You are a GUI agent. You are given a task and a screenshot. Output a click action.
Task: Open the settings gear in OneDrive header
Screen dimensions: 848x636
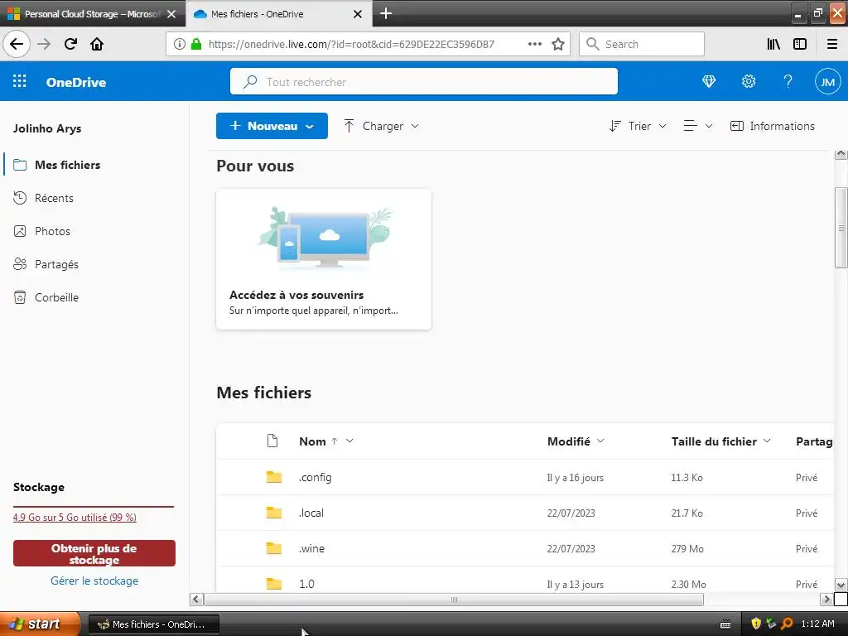click(749, 82)
